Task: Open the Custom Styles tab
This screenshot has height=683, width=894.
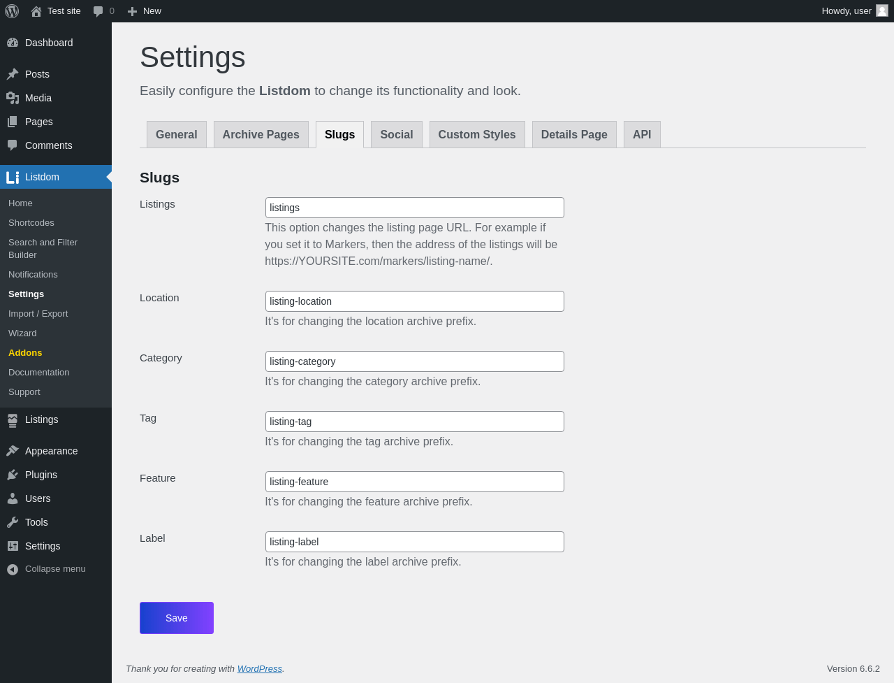Action: (476, 135)
